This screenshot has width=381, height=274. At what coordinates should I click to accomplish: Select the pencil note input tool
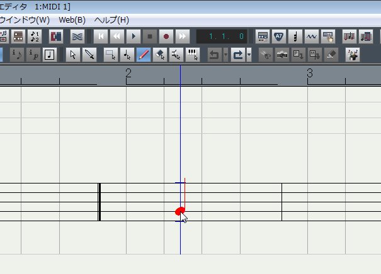click(x=144, y=55)
